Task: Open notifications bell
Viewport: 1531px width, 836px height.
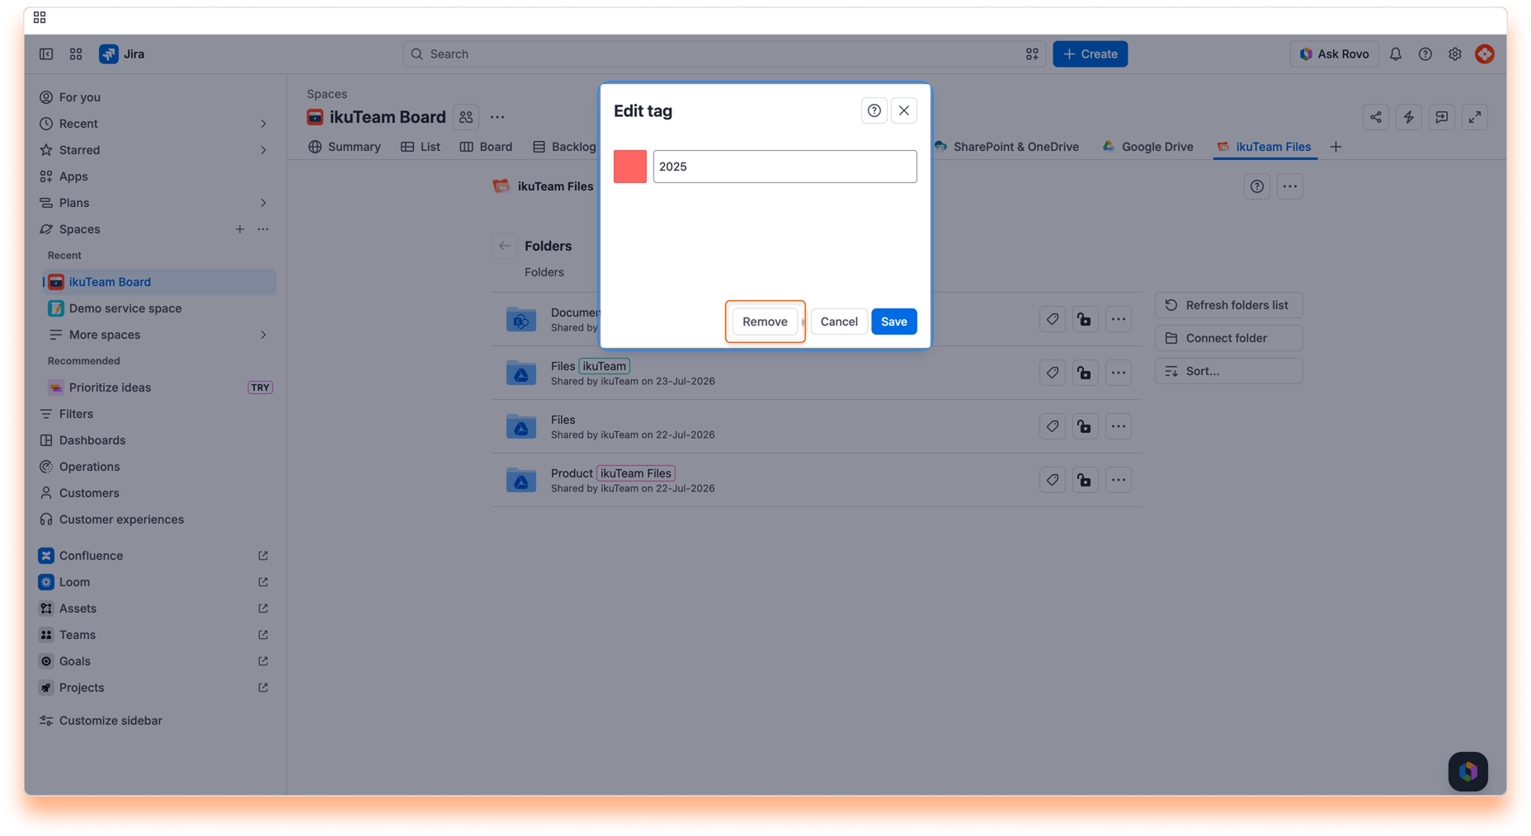Action: click(x=1396, y=54)
